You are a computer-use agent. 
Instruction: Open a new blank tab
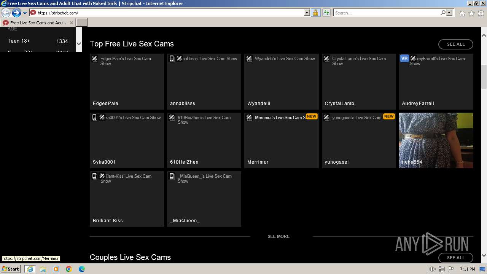[x=82, y=23]
